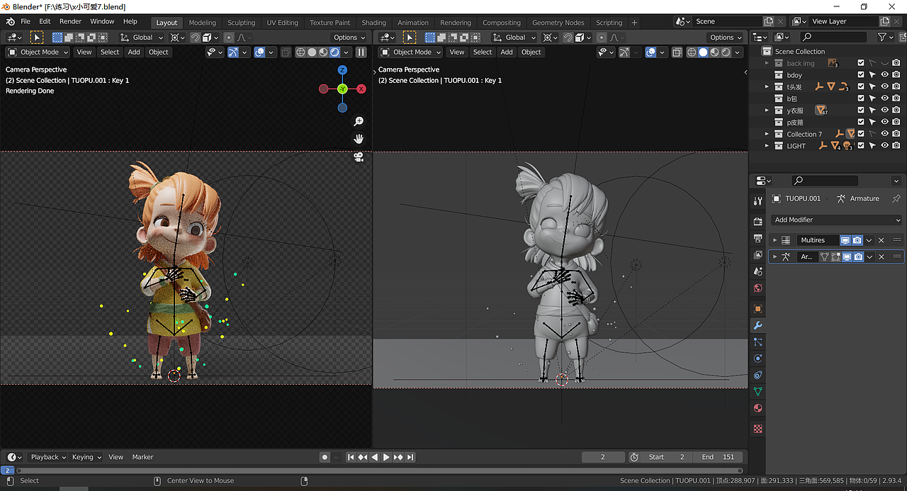Toggle camera view icon in left viewport

359,157
